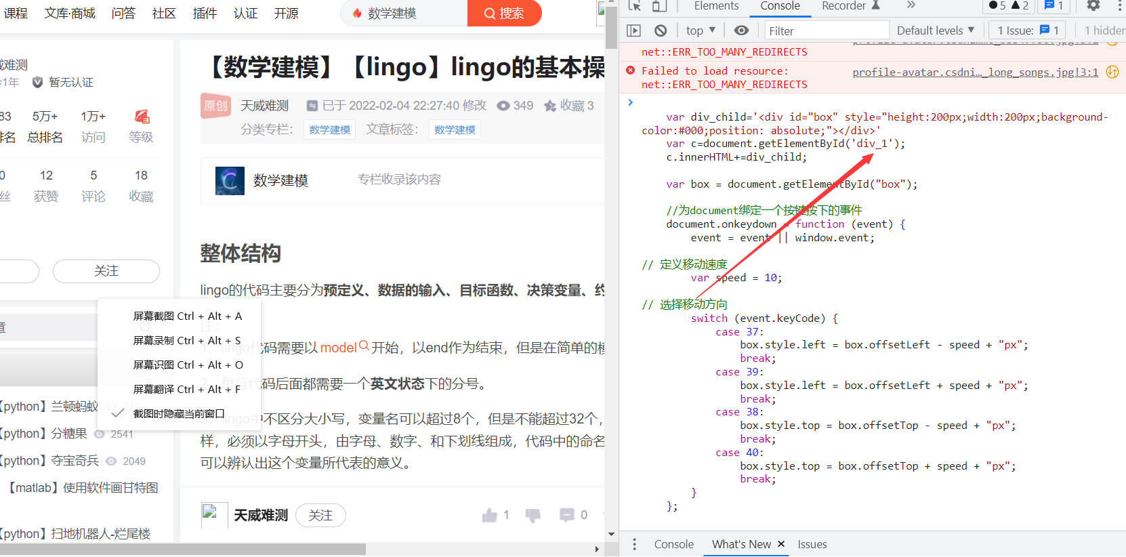Click the orange redirect icon beside long_songs link

click(x=1112, y=72)
